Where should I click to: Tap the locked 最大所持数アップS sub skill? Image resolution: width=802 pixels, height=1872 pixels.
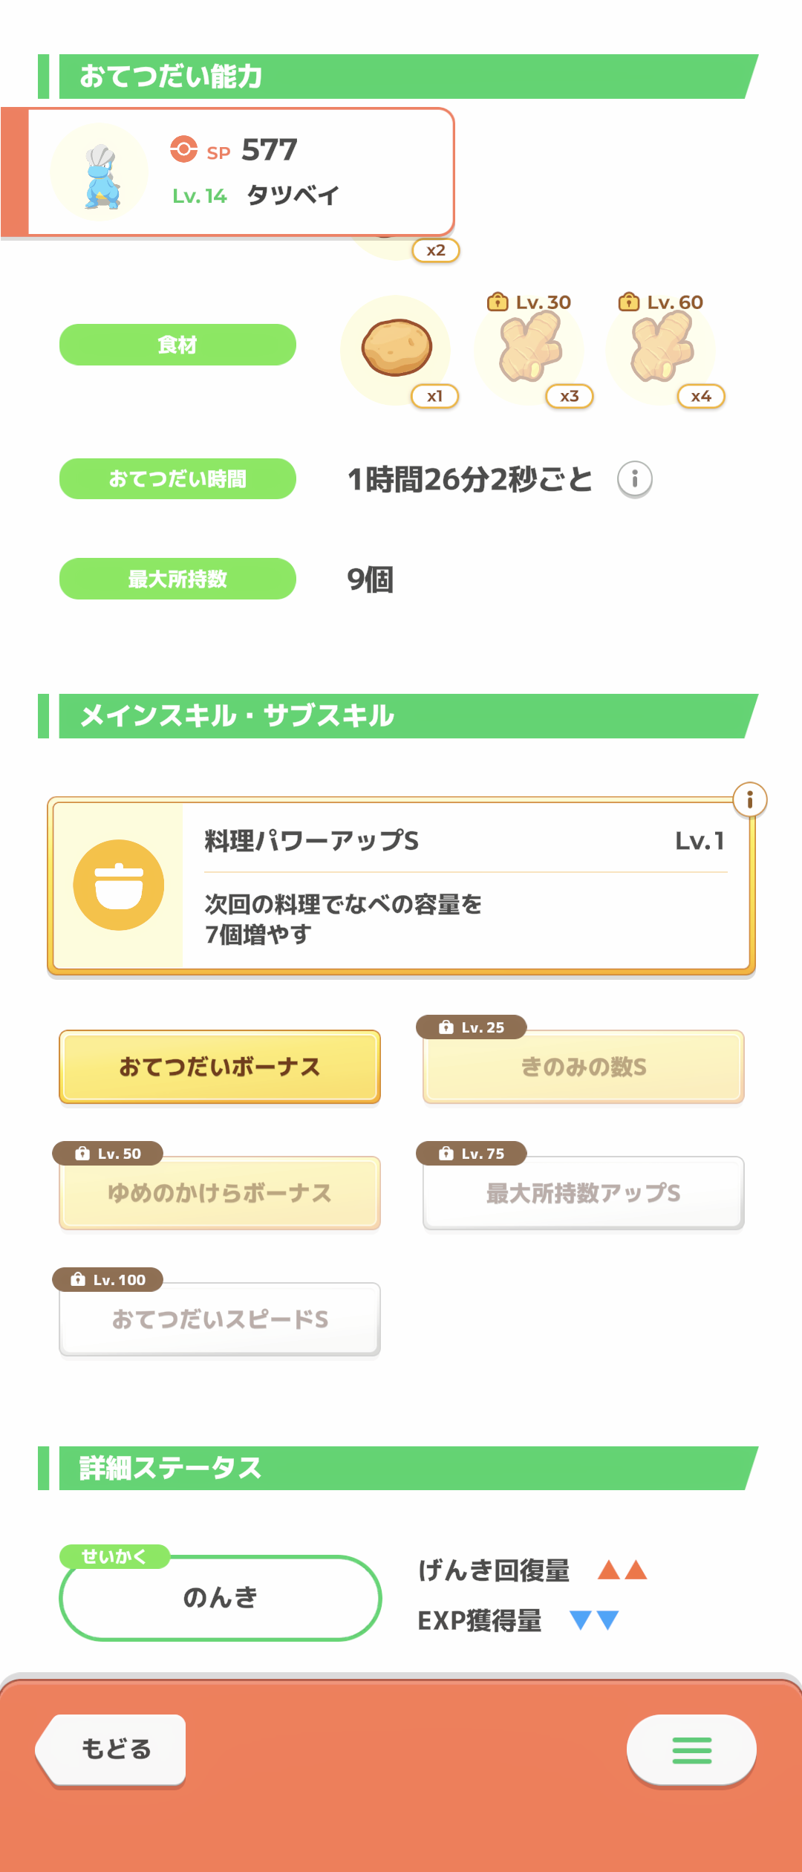(x=584, y=1193)
